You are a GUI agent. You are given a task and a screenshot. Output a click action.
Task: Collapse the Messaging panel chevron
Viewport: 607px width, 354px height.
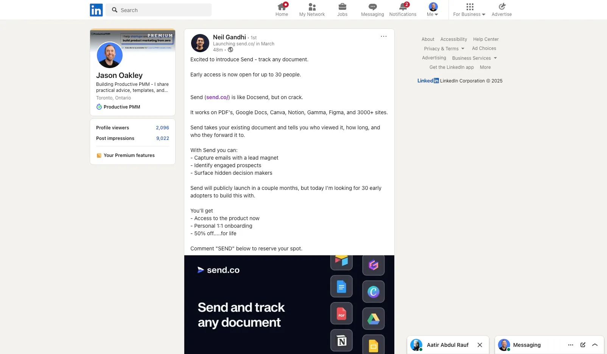[595, 345]
